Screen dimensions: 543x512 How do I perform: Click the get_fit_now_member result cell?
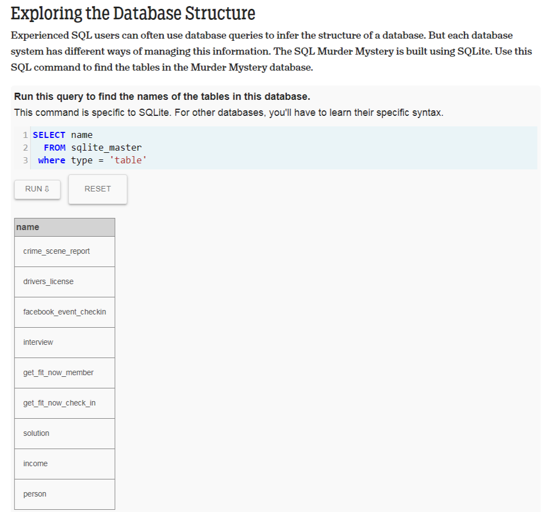pyautogui.click(x=65, y=373)
